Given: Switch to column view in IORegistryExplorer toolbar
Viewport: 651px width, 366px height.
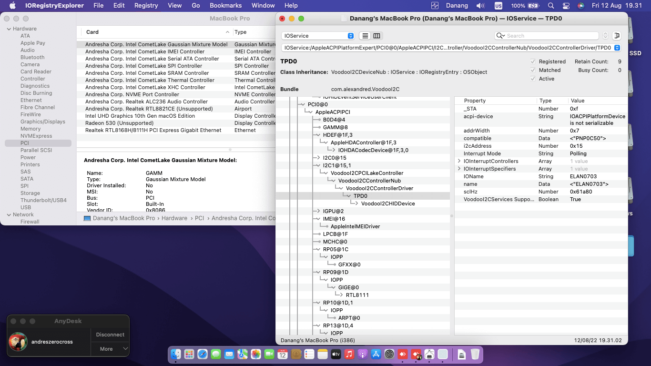Looking at the screenshot, I should click(x=376, y=36).
